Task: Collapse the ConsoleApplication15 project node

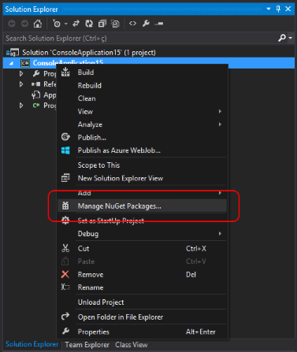Action: (x=11, y=63)
